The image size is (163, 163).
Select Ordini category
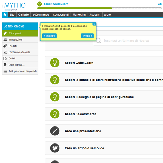pyautogui.click(x=20, y=59)
